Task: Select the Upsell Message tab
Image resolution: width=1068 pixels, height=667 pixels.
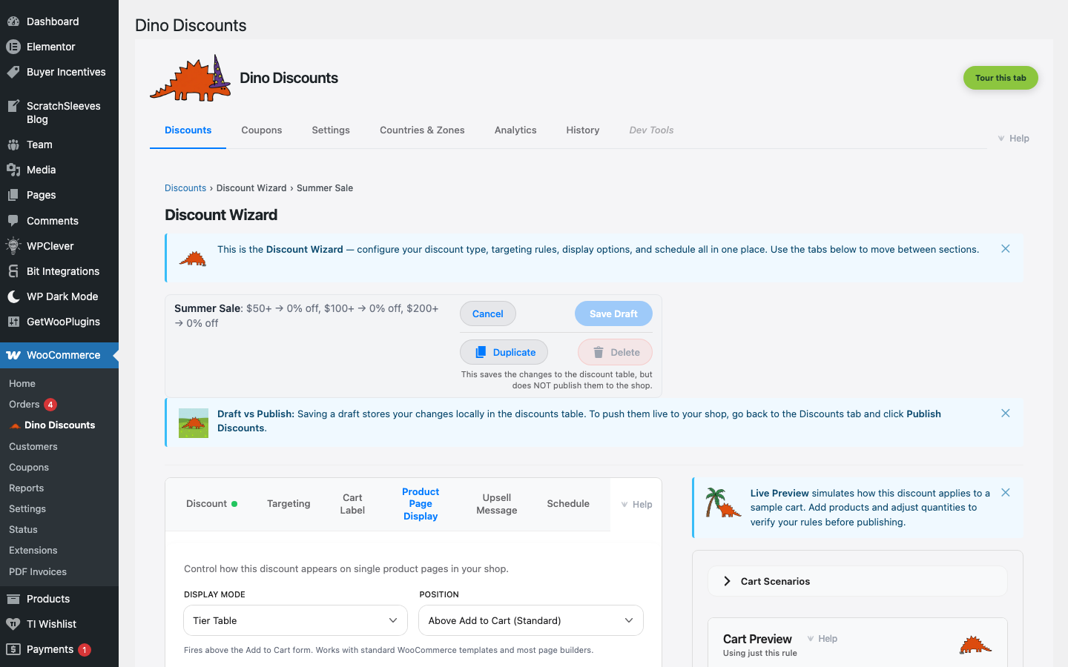Action: point(497,504)
